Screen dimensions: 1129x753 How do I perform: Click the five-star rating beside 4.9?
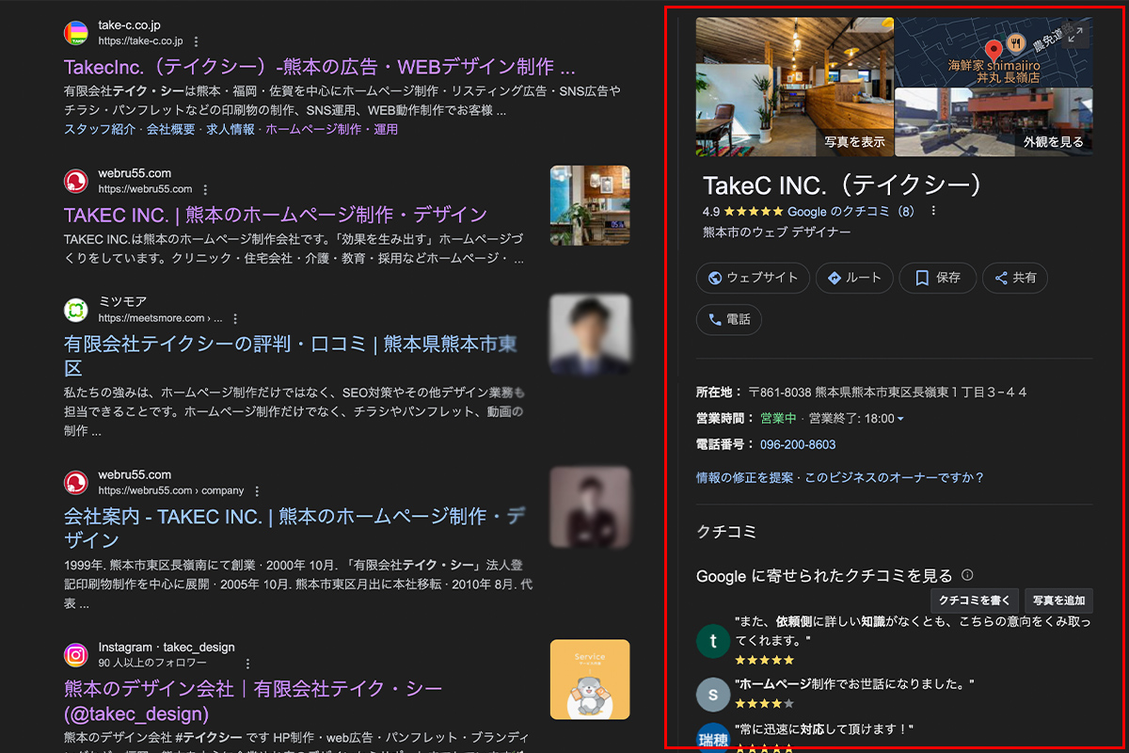(752, 212)
